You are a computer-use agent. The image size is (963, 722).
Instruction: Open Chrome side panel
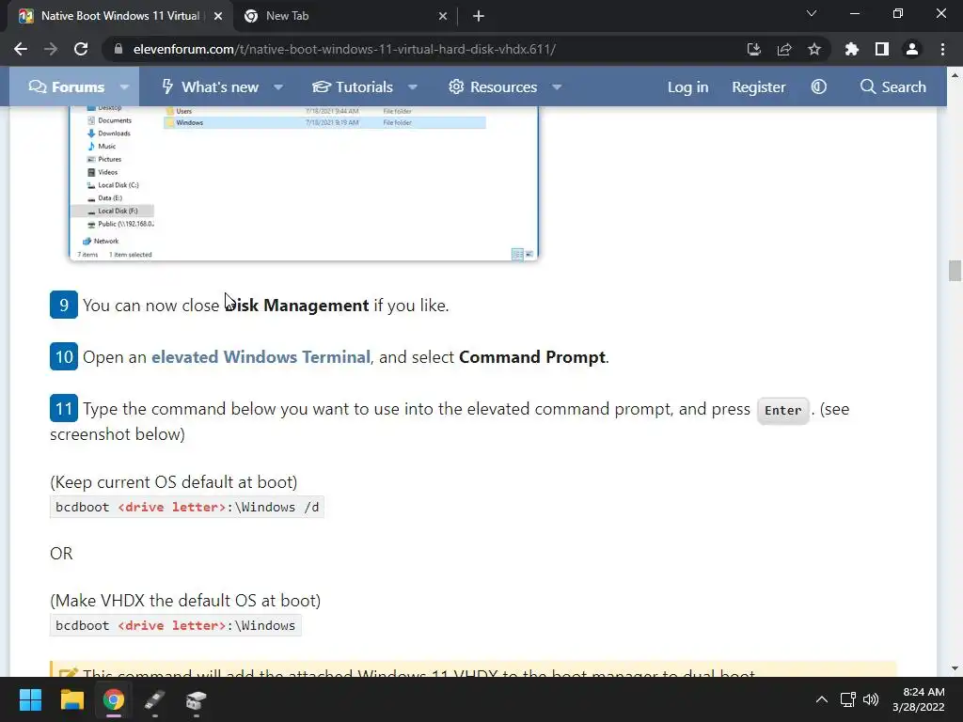[x=882, y=49]
